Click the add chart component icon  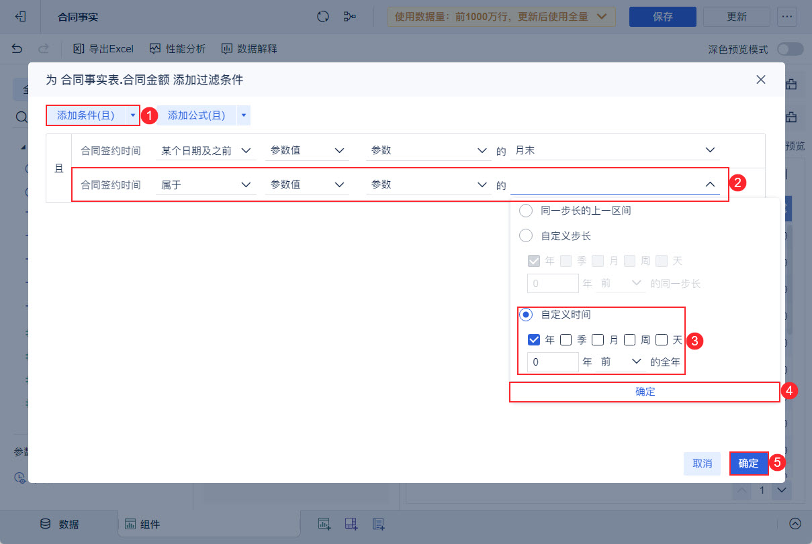click(x=324, y=524)
